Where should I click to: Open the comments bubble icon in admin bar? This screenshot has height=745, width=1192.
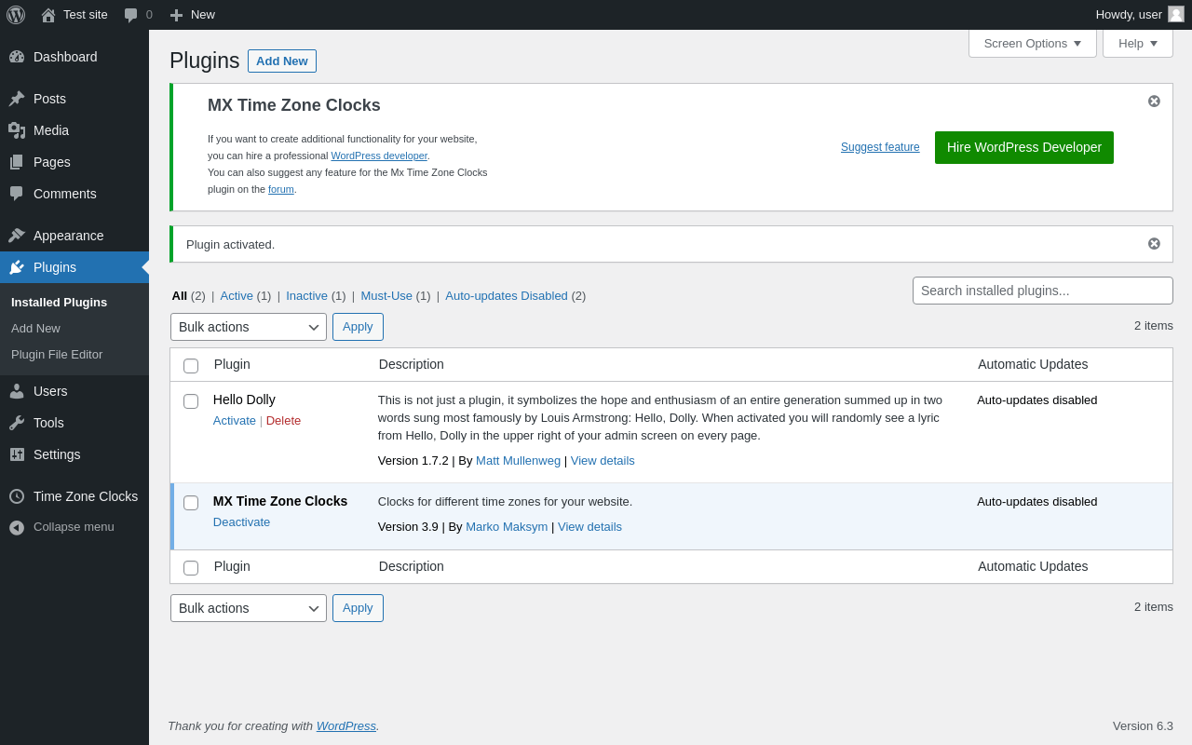[131, 15]
